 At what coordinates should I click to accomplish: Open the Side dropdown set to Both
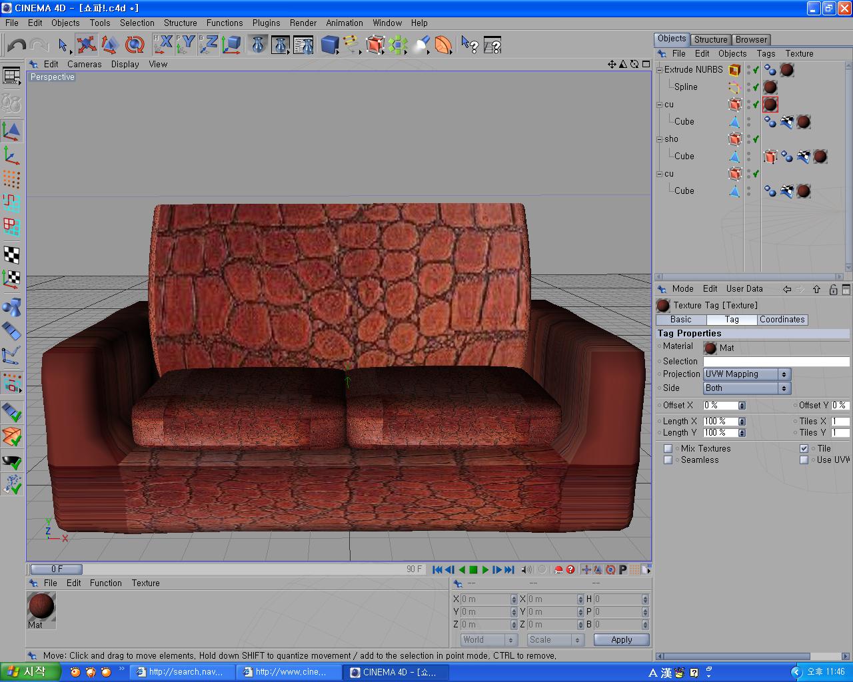746,388
